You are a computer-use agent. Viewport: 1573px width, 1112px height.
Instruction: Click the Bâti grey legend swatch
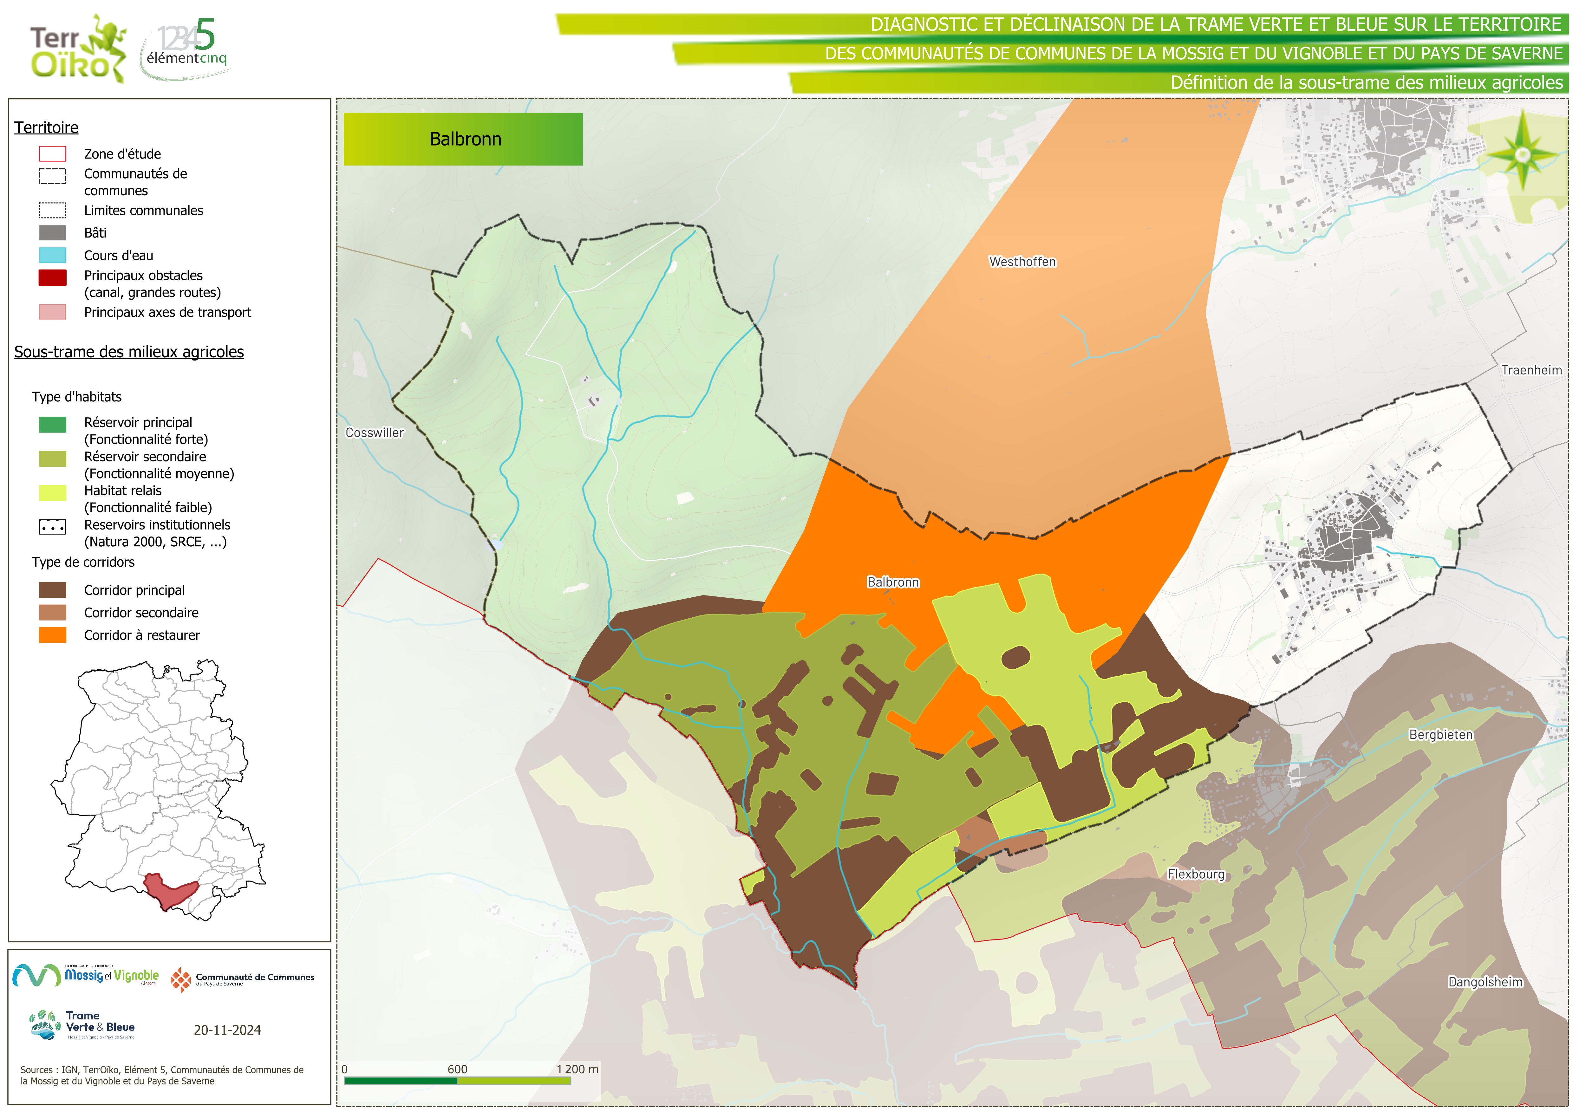click(53, 233)
